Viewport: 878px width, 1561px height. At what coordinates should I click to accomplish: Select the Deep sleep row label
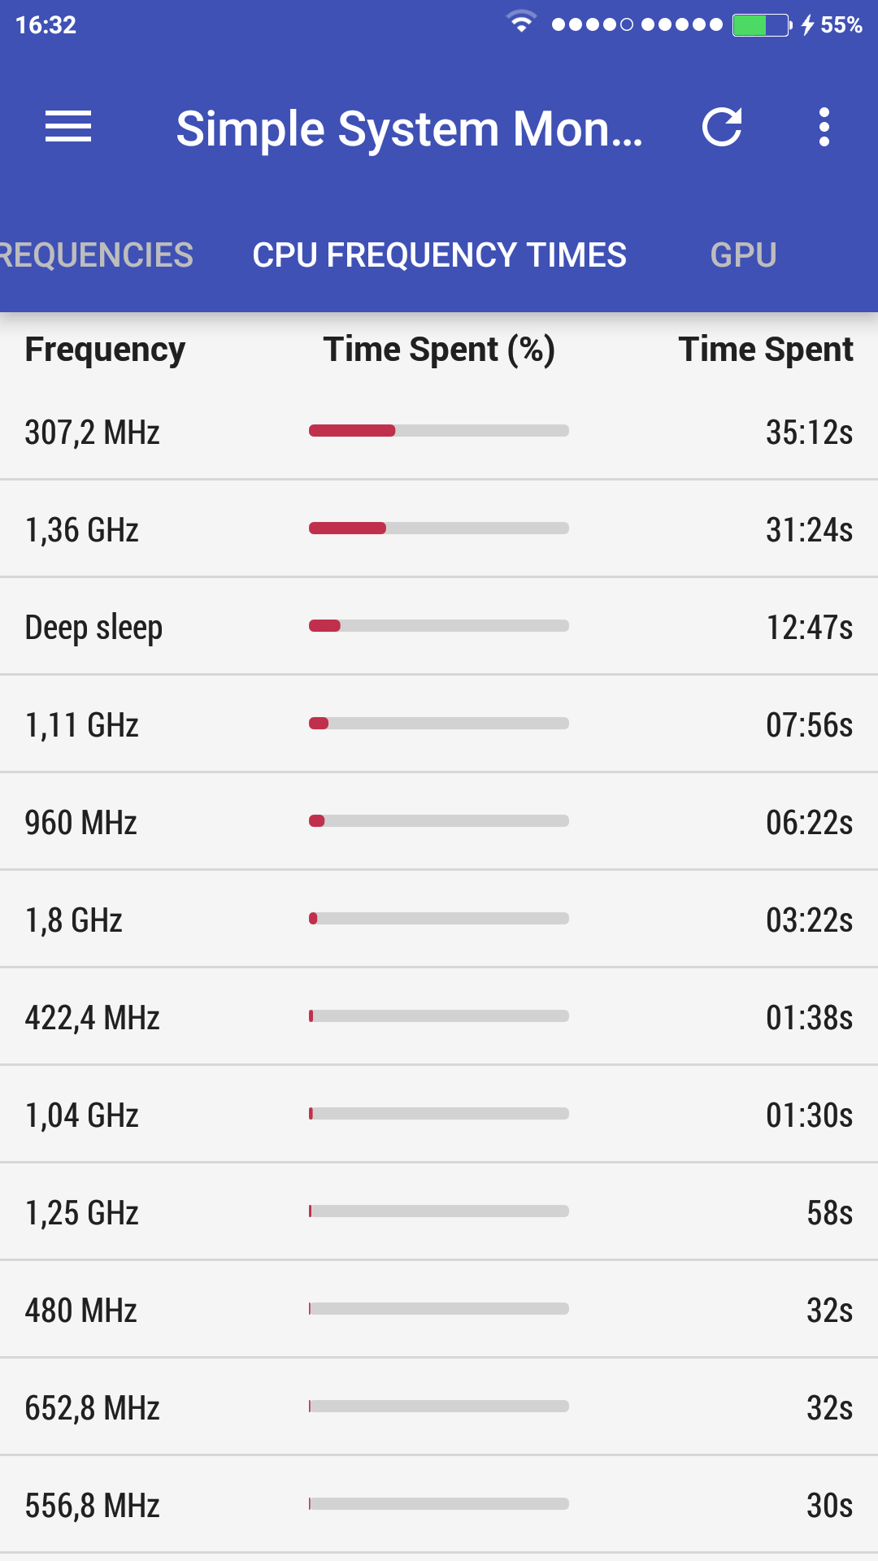pyautogui.click(x=93, y=628)
